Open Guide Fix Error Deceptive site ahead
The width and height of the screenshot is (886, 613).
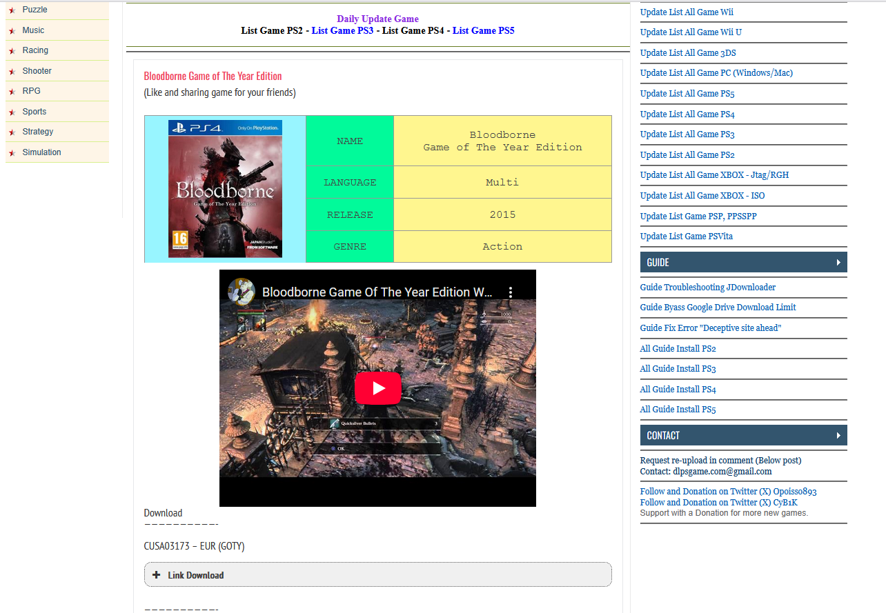[711, 328]
